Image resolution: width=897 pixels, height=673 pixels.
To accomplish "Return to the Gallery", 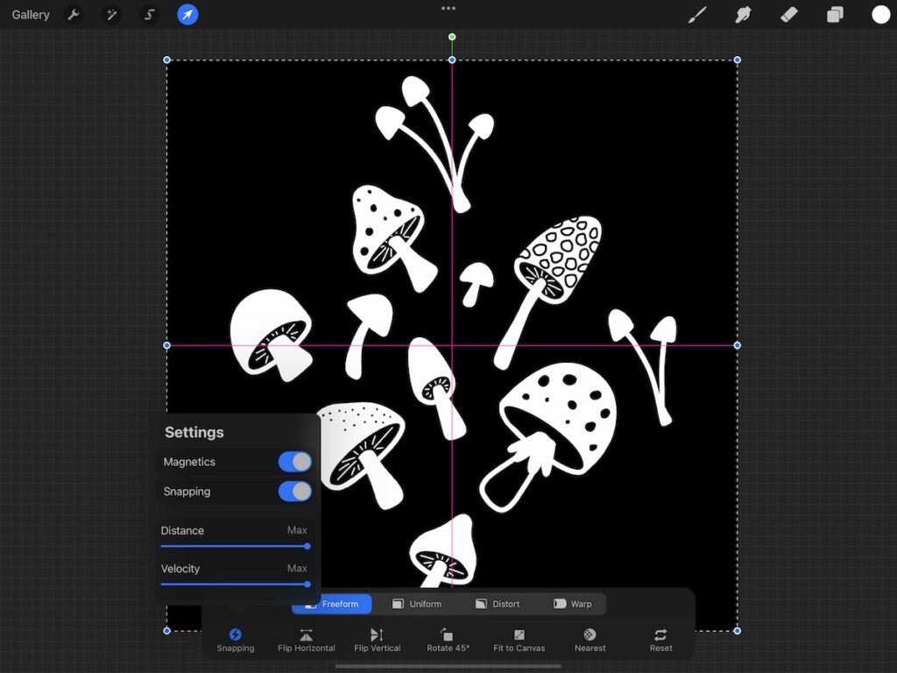I will tap(30, 14).
